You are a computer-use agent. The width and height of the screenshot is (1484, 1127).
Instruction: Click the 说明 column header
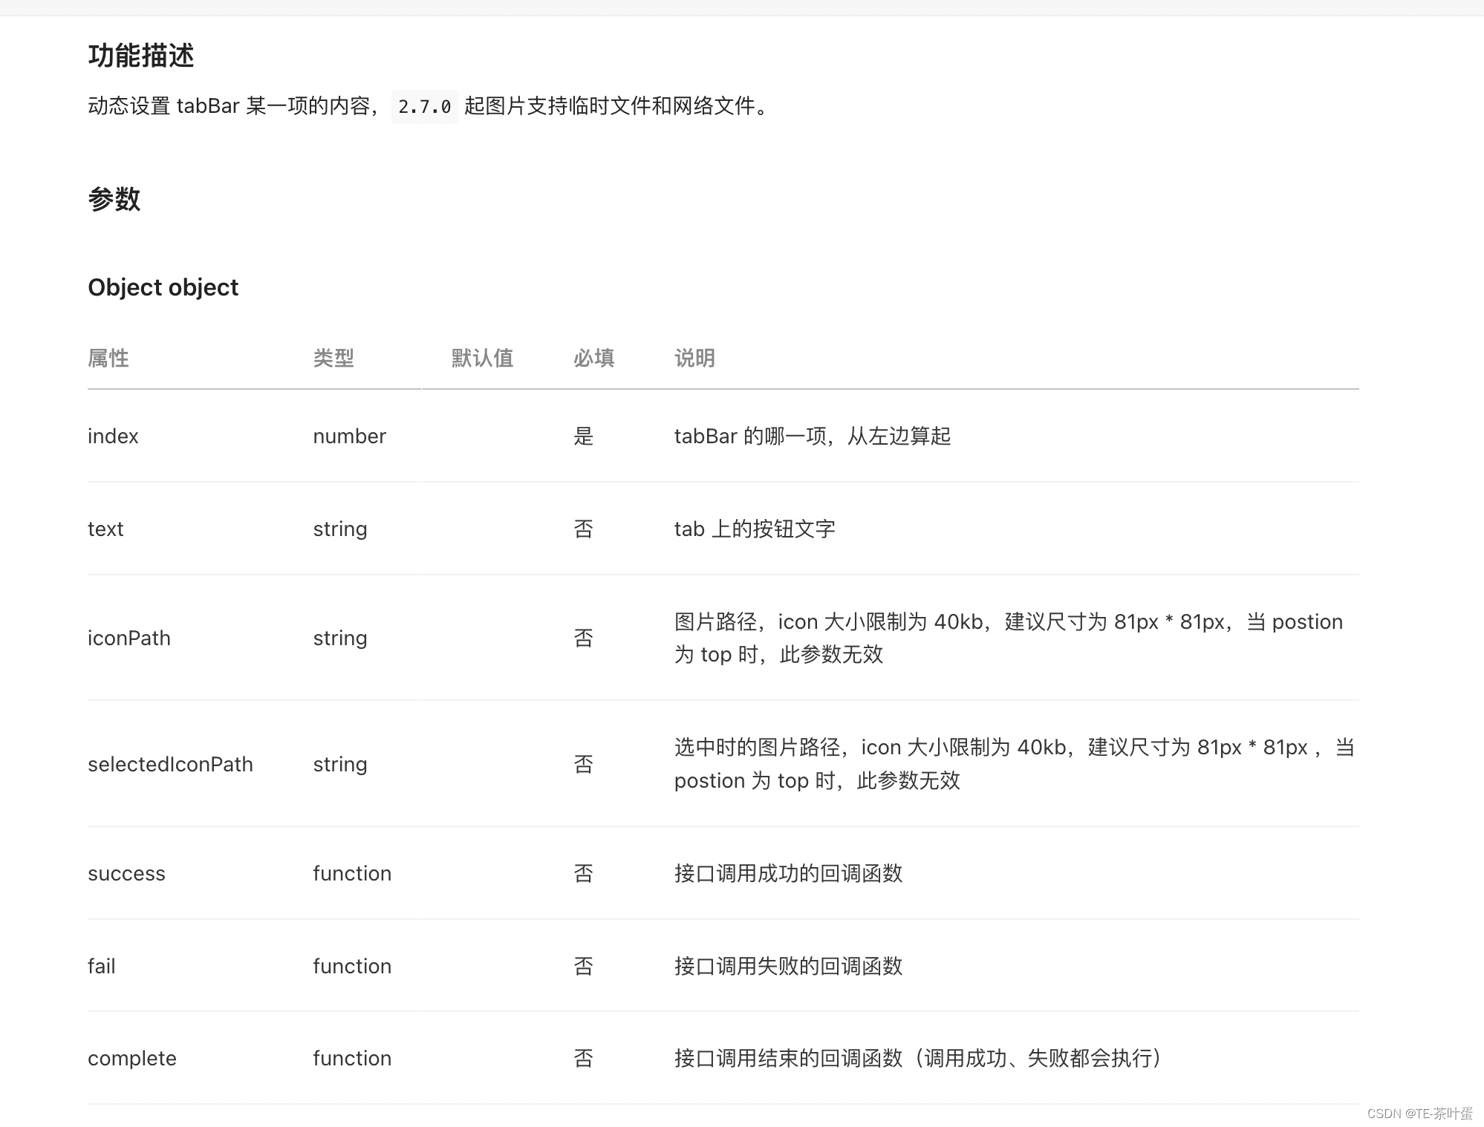(x=694, y=358)
